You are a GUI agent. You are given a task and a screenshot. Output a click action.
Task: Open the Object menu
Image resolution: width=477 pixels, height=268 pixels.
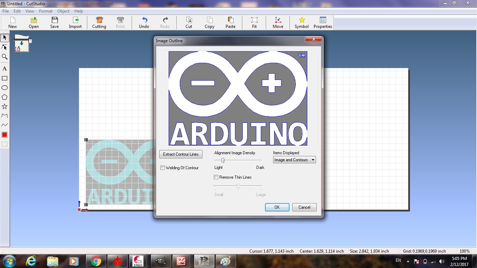[x=64, y=11]
